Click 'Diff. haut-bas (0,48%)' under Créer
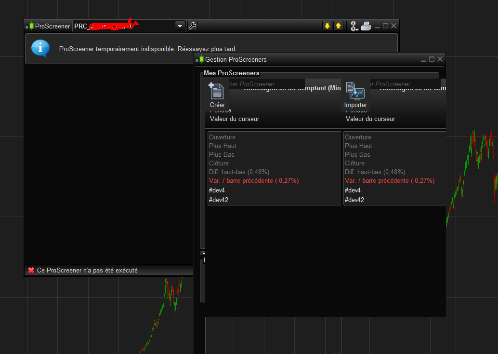Viewport: 498px width, 354px height. pyautogui.click(x=239, y=172)
